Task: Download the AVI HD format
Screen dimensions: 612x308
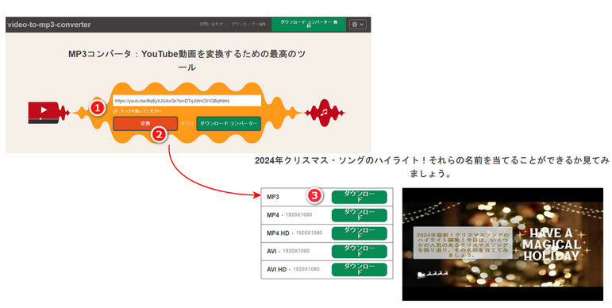Action: point(360,269)
